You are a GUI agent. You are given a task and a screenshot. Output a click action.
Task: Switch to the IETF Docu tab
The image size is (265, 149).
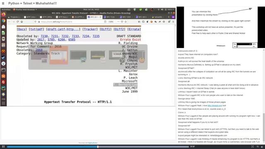coord(62,17)
